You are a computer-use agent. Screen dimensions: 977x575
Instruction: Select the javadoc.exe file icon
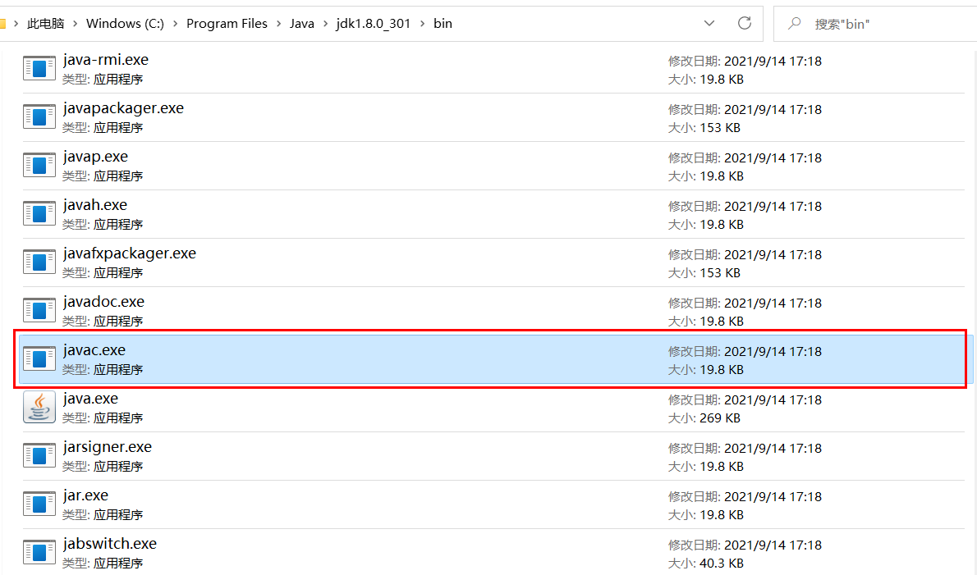(x=39, y=311)
